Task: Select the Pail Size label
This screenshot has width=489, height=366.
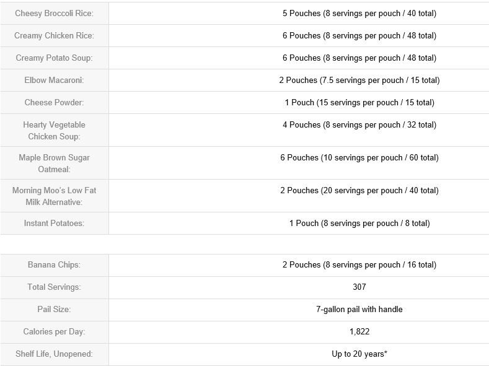Action: click(55, 309)
